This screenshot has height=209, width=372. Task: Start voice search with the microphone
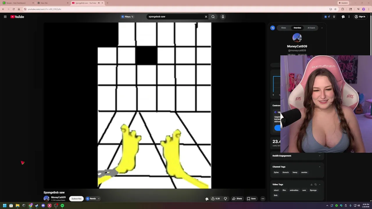pyautogui.click(x=223, y=17)
